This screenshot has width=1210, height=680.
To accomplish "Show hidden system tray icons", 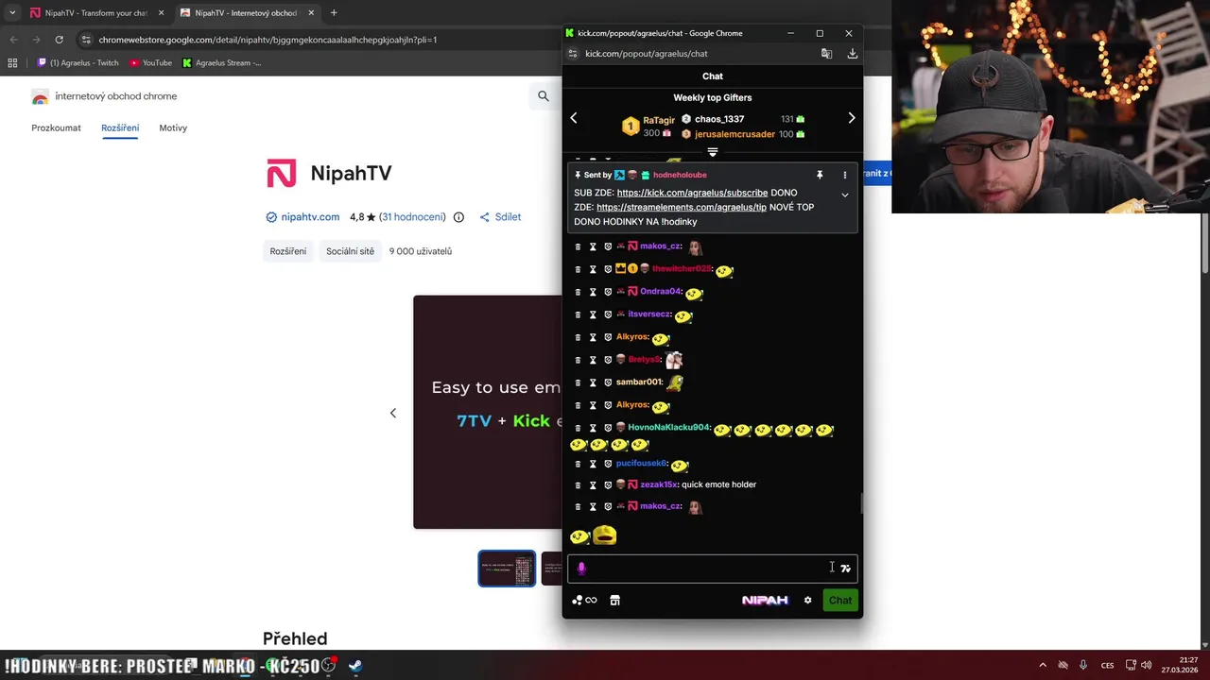I will click(x=1043, y=665).
